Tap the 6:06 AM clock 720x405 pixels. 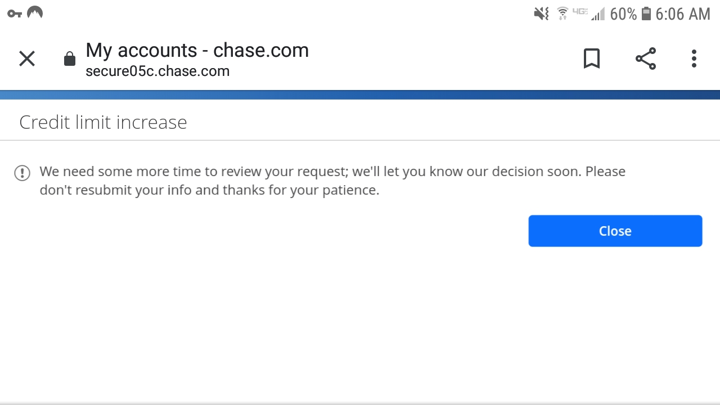(x=683, y=14)
